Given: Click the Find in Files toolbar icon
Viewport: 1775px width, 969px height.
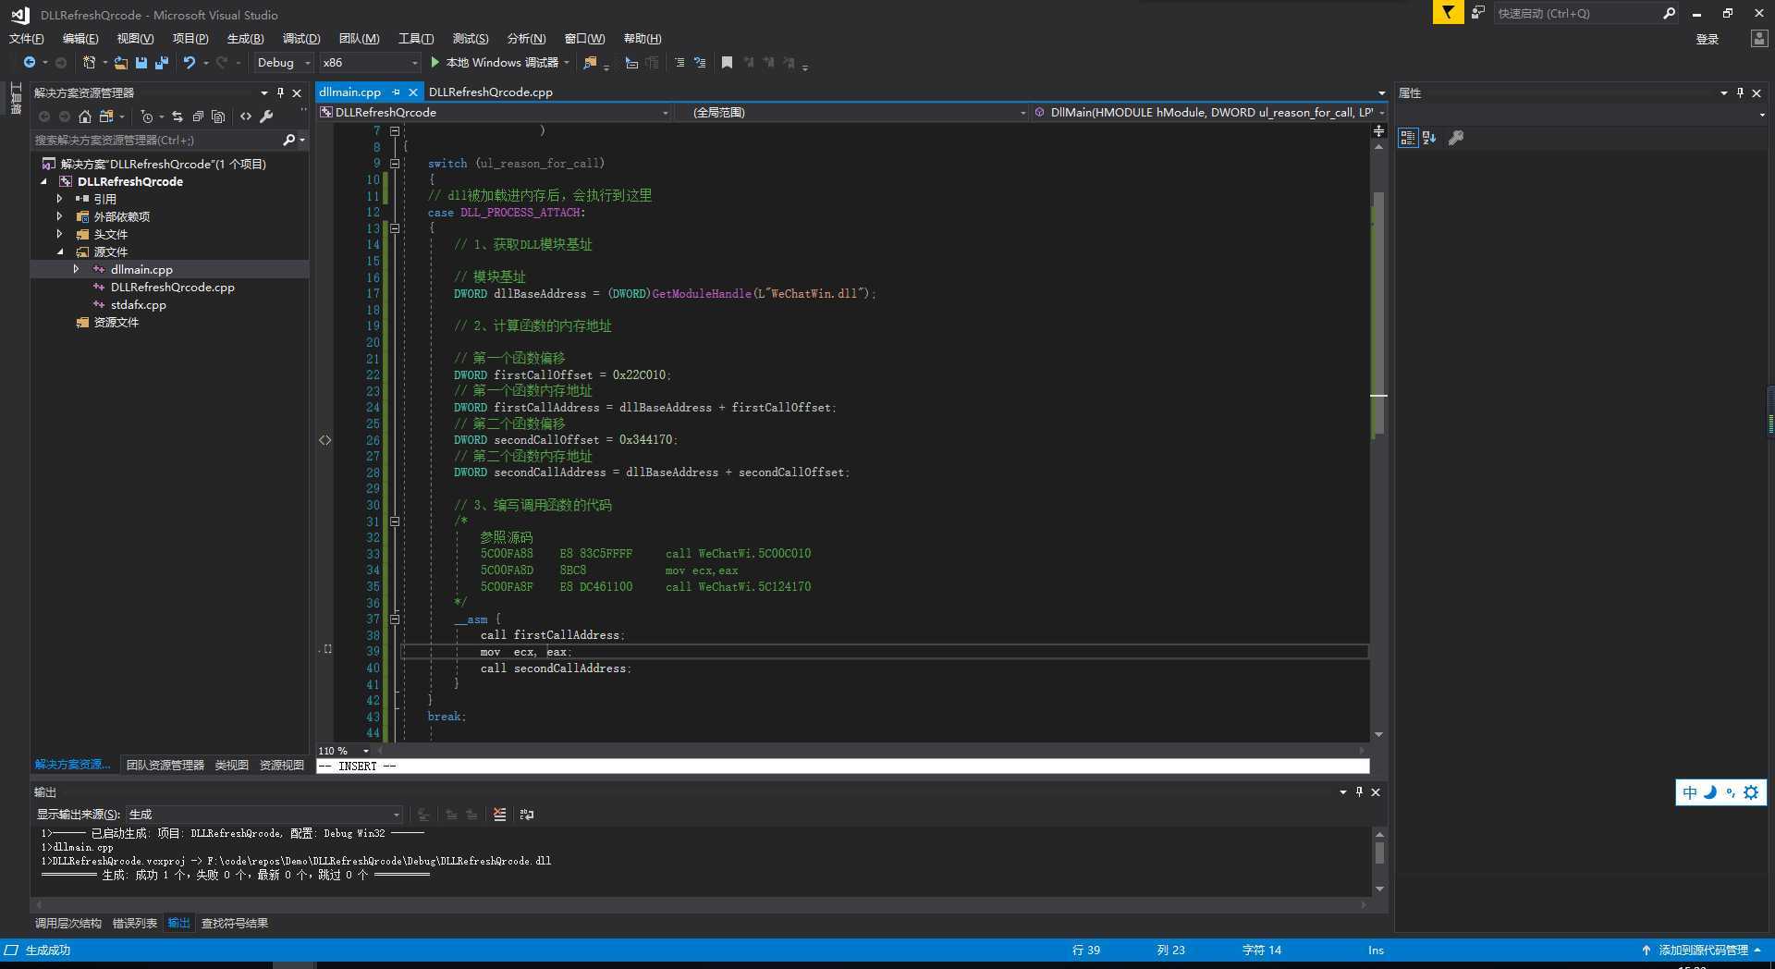Looking at the screenshot, I should click(x=590, y=62).
